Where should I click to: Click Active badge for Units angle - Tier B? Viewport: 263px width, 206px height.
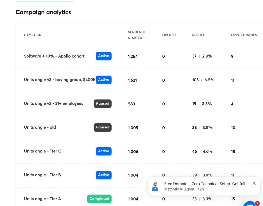(x=103, y=175)
